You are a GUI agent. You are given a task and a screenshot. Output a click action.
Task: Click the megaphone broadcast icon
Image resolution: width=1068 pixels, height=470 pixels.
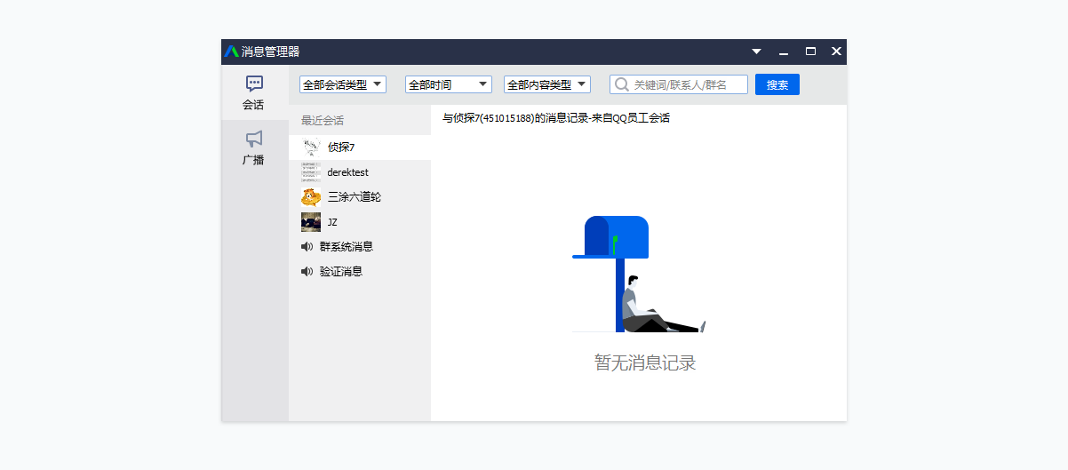click(x=254, y=139)
